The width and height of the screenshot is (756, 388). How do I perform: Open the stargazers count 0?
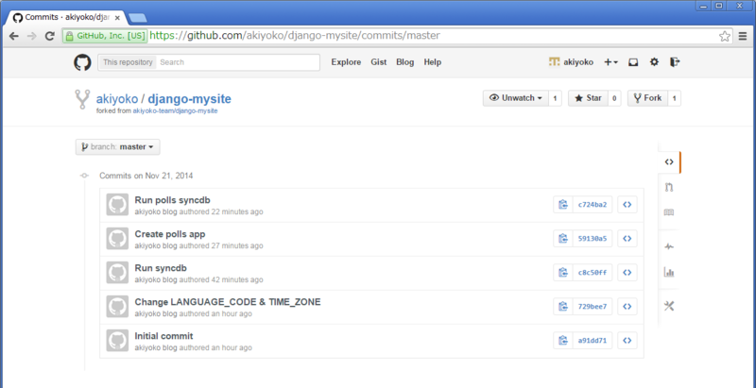pos(614,98)
